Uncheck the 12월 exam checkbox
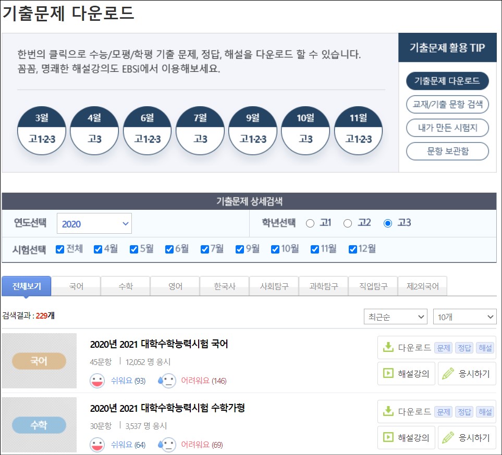Viewport: 502px width, 455px height. (353, 249)
